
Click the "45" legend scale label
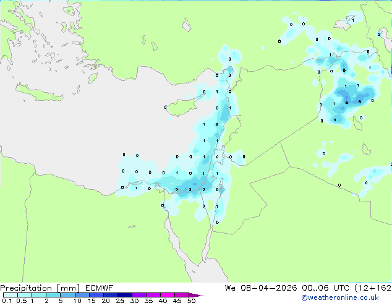(177, 301)
